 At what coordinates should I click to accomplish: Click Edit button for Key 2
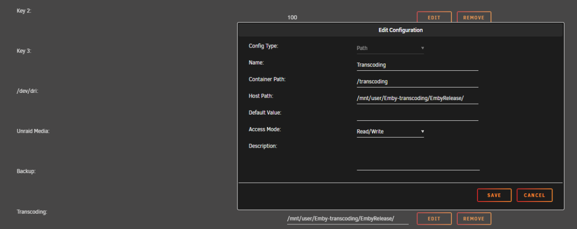(434, 17)
